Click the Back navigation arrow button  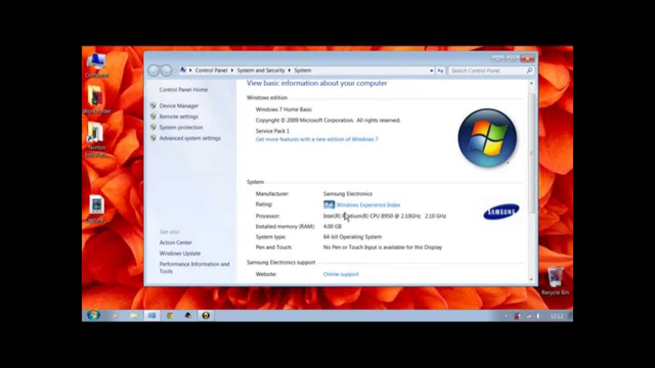pos(154,71)
